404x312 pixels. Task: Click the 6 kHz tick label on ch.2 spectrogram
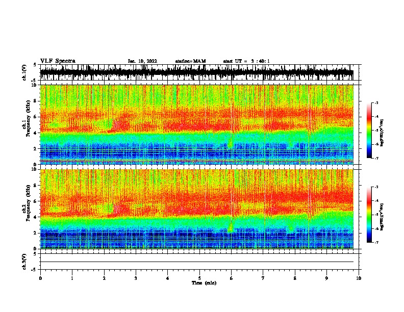click(x=35, y=201)
